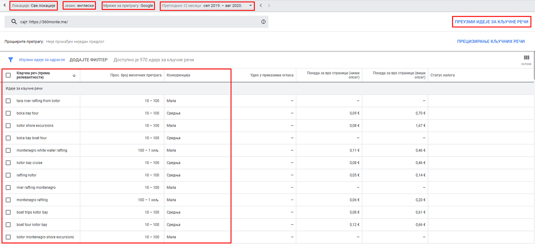The height and width of the screenshot is (244, 535).
Task: Toggle the select-all header checkbox
Action: [x=8, y=75]
